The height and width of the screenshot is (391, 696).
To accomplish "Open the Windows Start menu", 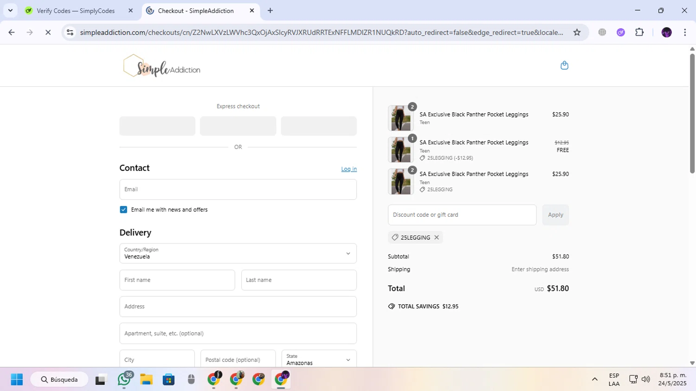I will click(17, 379).
